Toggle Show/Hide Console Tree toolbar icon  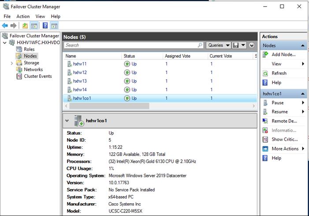pyautogui.click(x=34, y=26)
